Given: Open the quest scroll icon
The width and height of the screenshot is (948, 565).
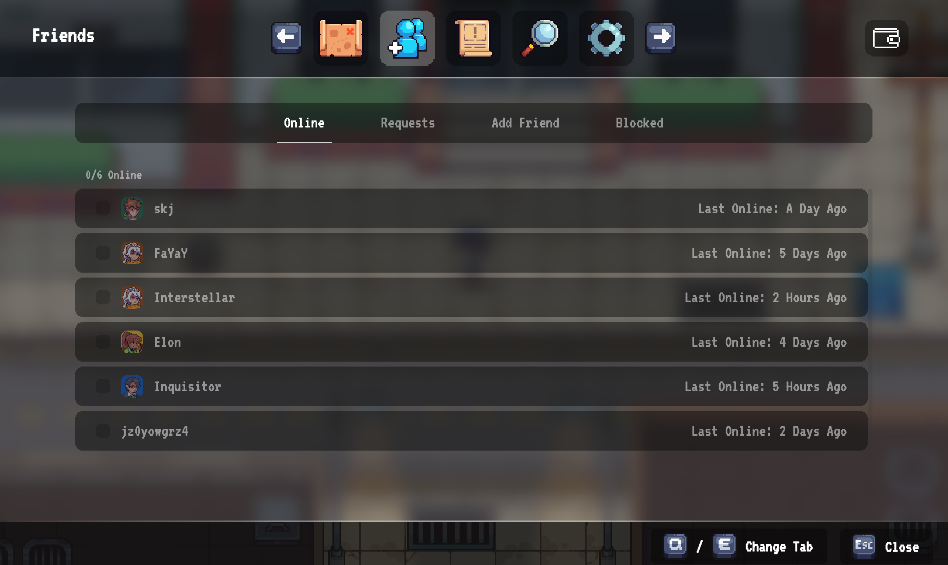Looking at the screenshot, I should pyautogui.click(x=473, y=38).
